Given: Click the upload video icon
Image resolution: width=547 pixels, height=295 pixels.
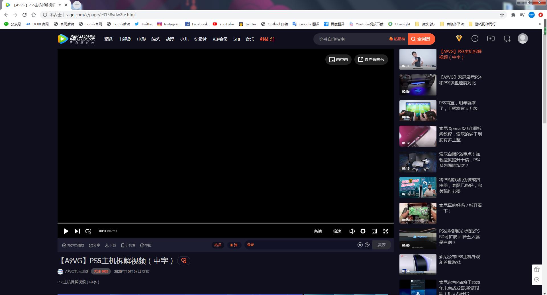Looking at the screenshot, I should [491, 39].
